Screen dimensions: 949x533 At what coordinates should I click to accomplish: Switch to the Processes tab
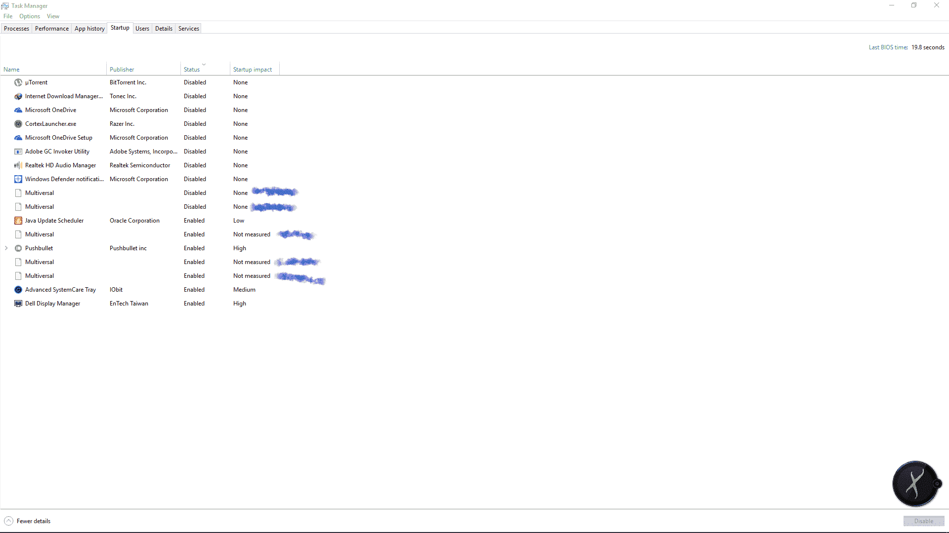point(16,29)
